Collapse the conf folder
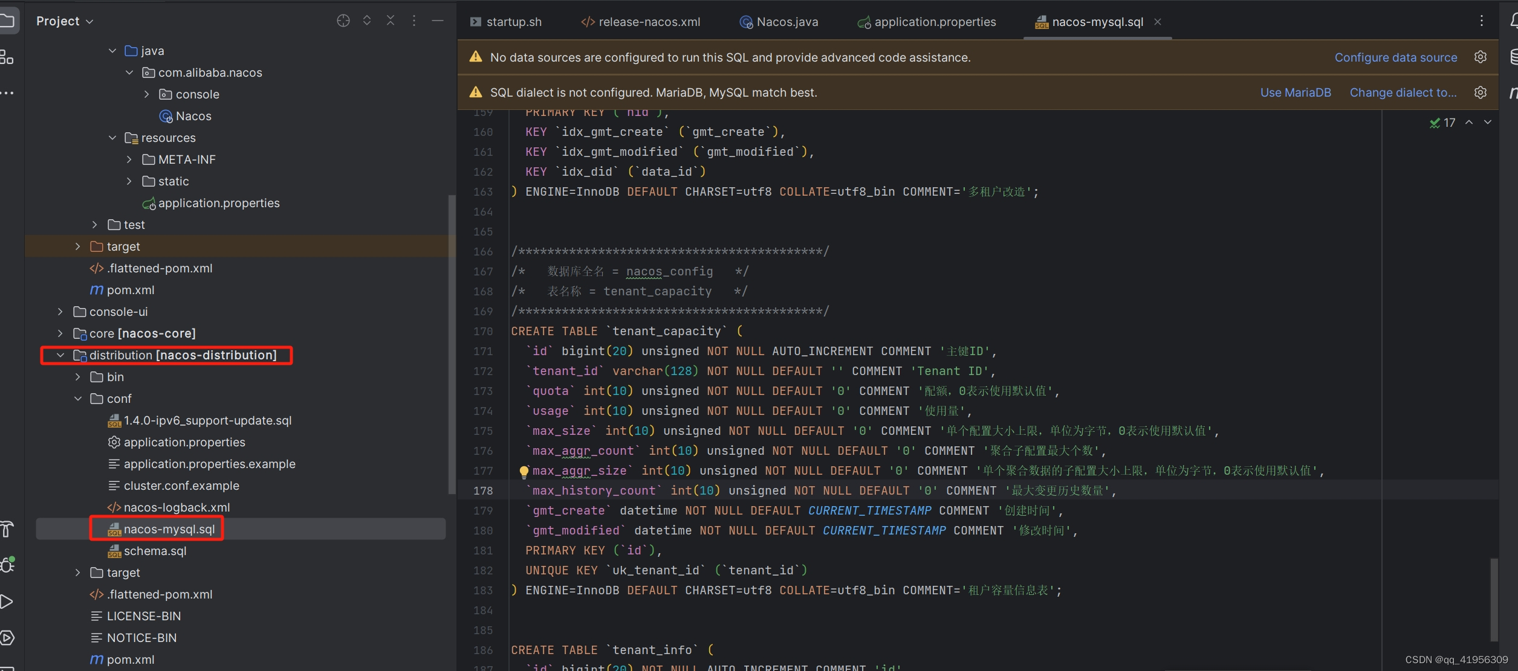Image resolution: width=1518 pixels, height=671 pixels. point(78,399)
